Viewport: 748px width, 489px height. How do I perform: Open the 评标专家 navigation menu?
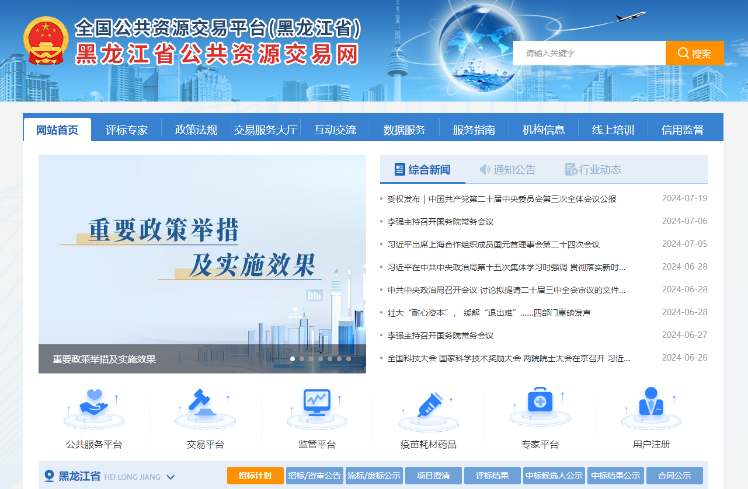point(126,129)
